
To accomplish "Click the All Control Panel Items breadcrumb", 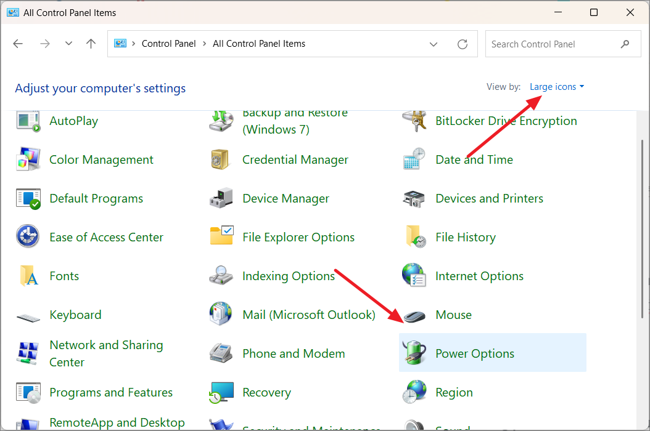I will [259, 44].
